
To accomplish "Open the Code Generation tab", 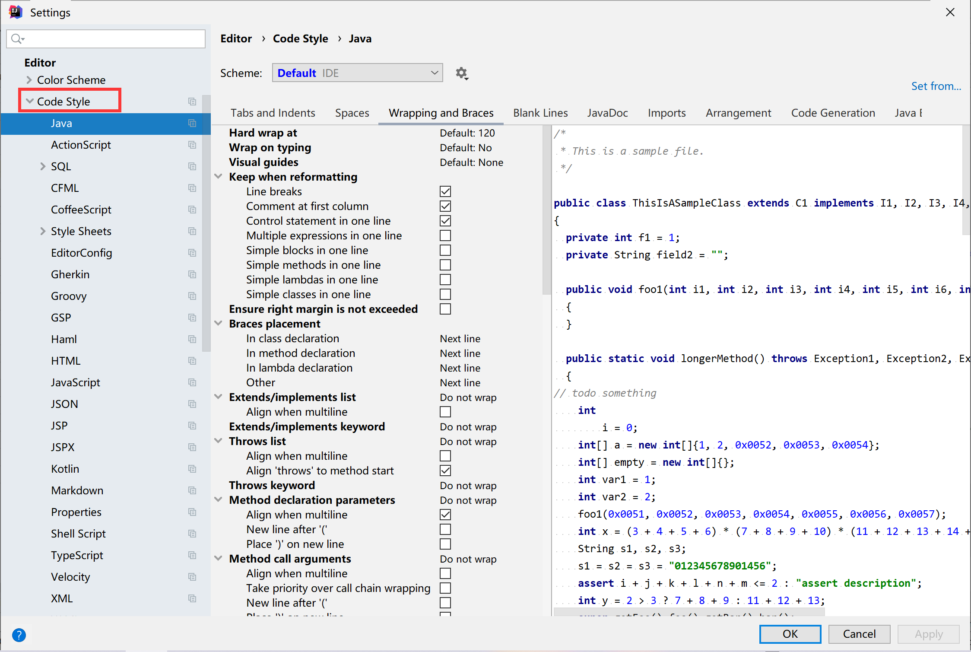I will (833, 113).
